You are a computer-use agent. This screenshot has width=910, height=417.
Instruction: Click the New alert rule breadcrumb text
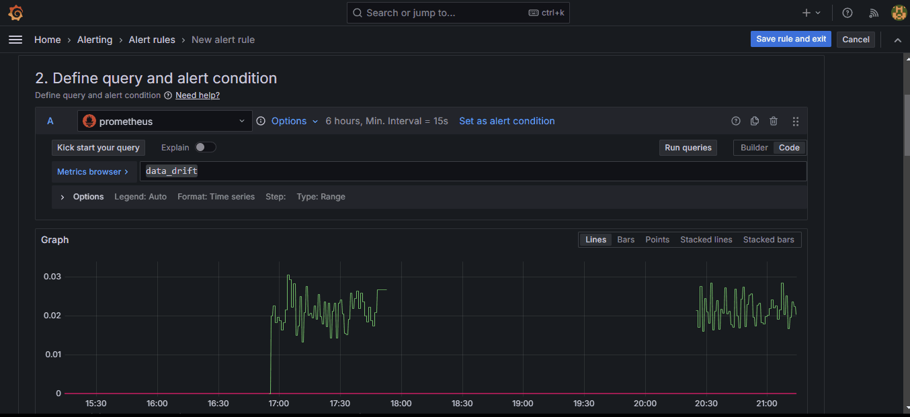(x=223, y=40)
